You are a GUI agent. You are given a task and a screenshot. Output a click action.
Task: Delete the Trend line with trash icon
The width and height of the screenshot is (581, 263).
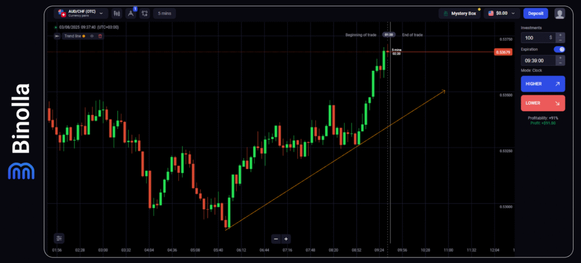click(x=100, y=36)
